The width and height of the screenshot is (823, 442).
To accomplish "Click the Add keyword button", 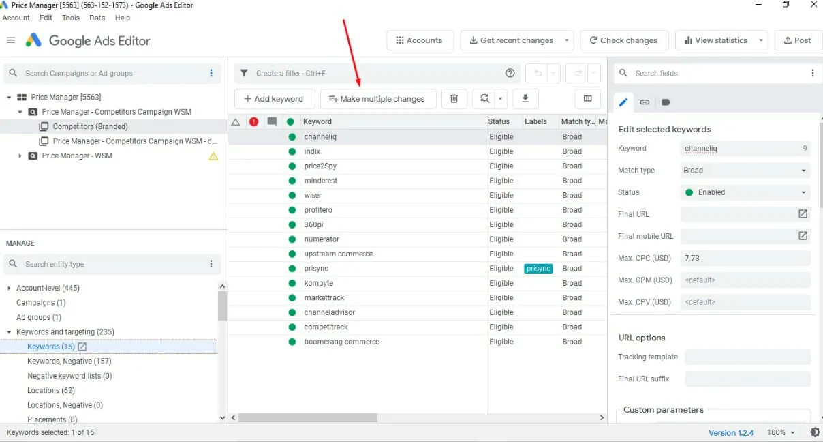I will point(274,99).
